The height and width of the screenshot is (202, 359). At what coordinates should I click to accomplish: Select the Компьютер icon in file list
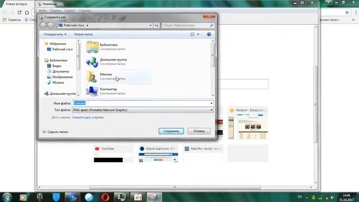(x=92, y=91)
